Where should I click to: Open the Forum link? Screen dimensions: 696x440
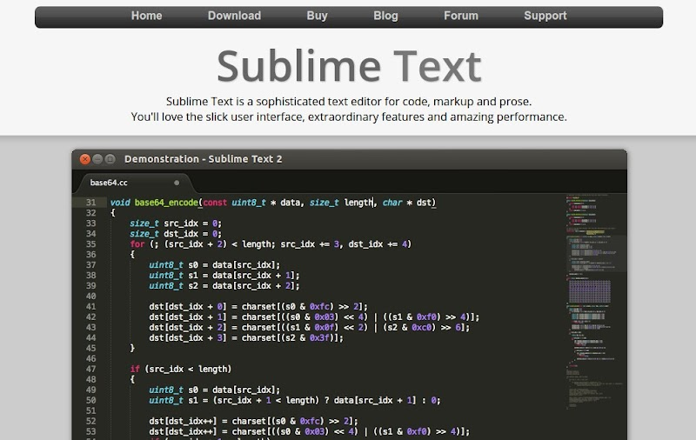click(461, 16)
